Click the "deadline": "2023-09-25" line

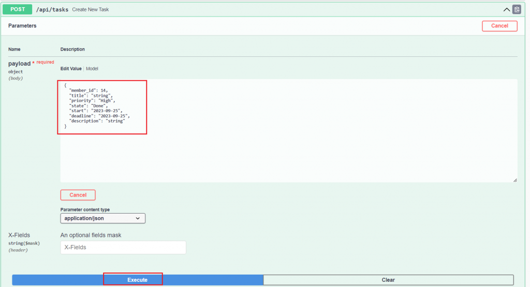(x=99, y=116)
